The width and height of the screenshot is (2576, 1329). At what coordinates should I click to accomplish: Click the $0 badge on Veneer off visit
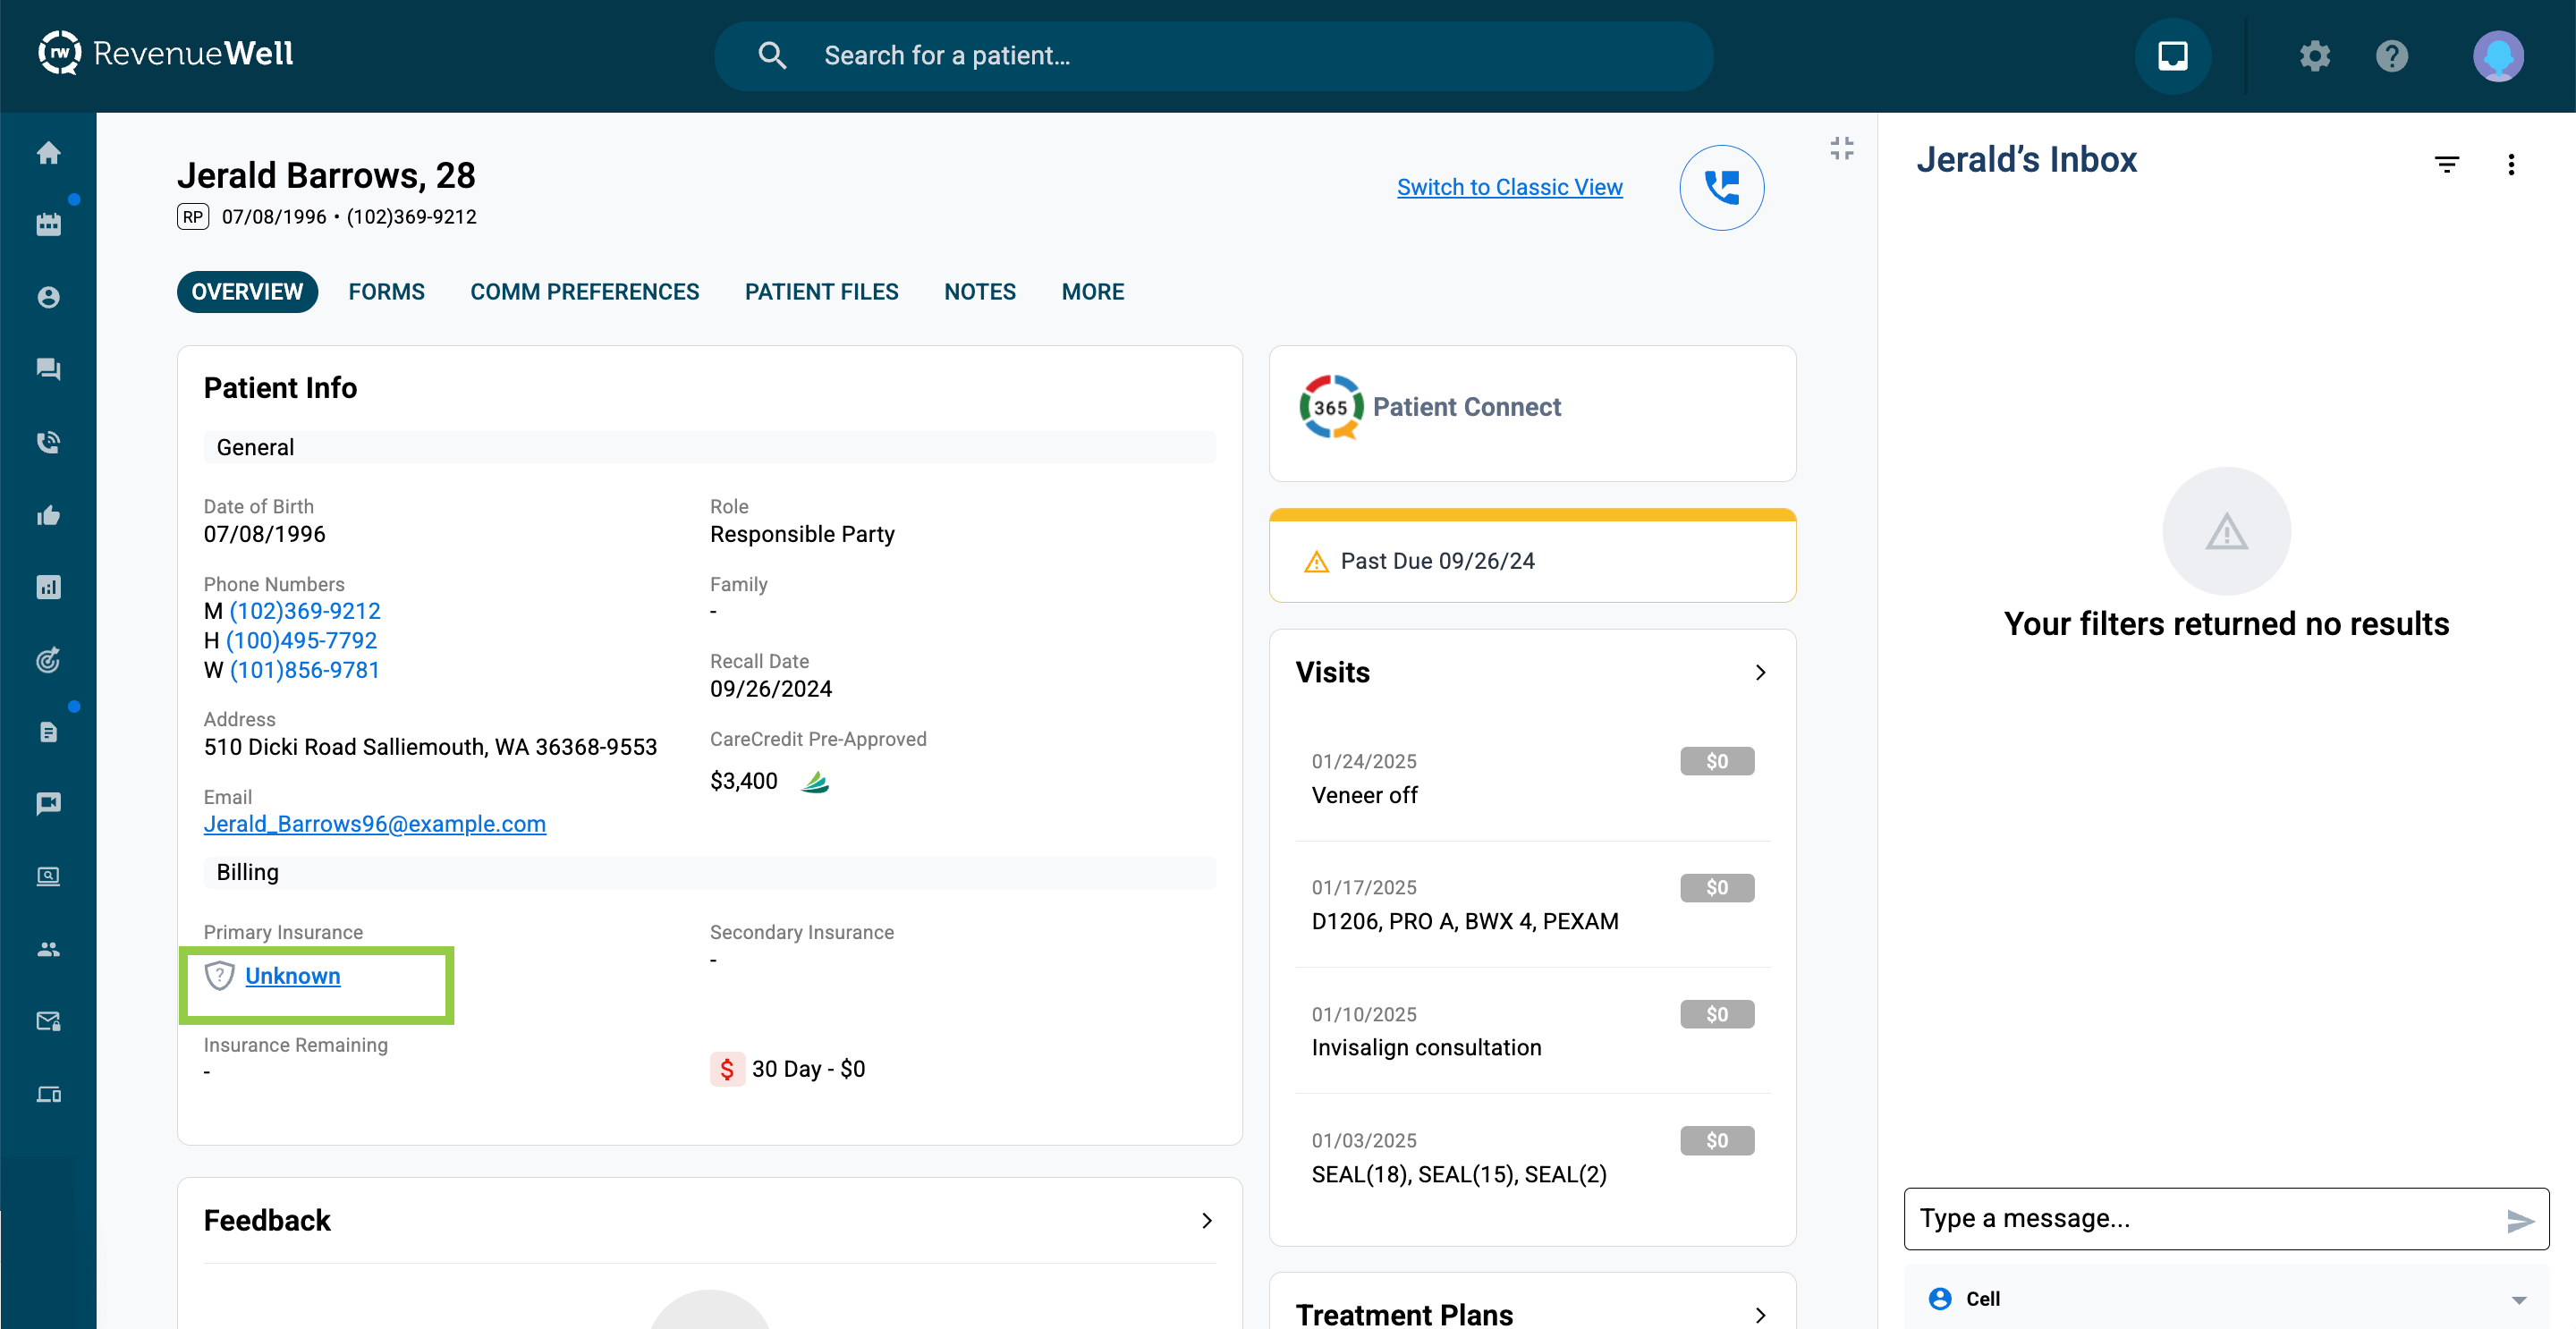(1716, 762)
